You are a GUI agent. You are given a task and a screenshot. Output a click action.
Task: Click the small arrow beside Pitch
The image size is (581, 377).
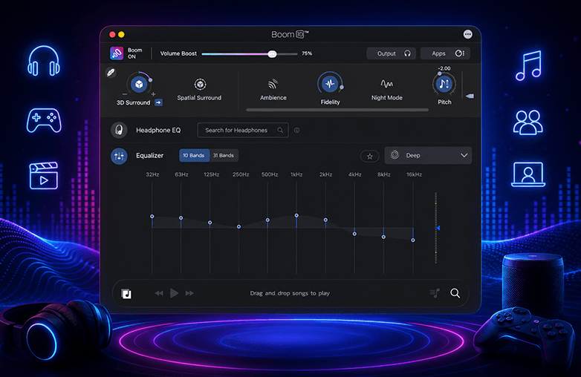[470, 96]
